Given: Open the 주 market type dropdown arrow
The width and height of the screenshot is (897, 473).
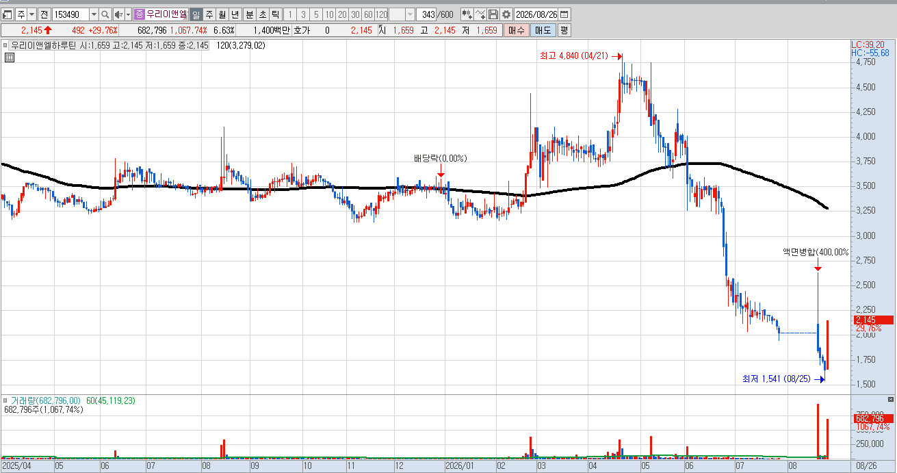Looking at the screenshot, I should (31, 14).
